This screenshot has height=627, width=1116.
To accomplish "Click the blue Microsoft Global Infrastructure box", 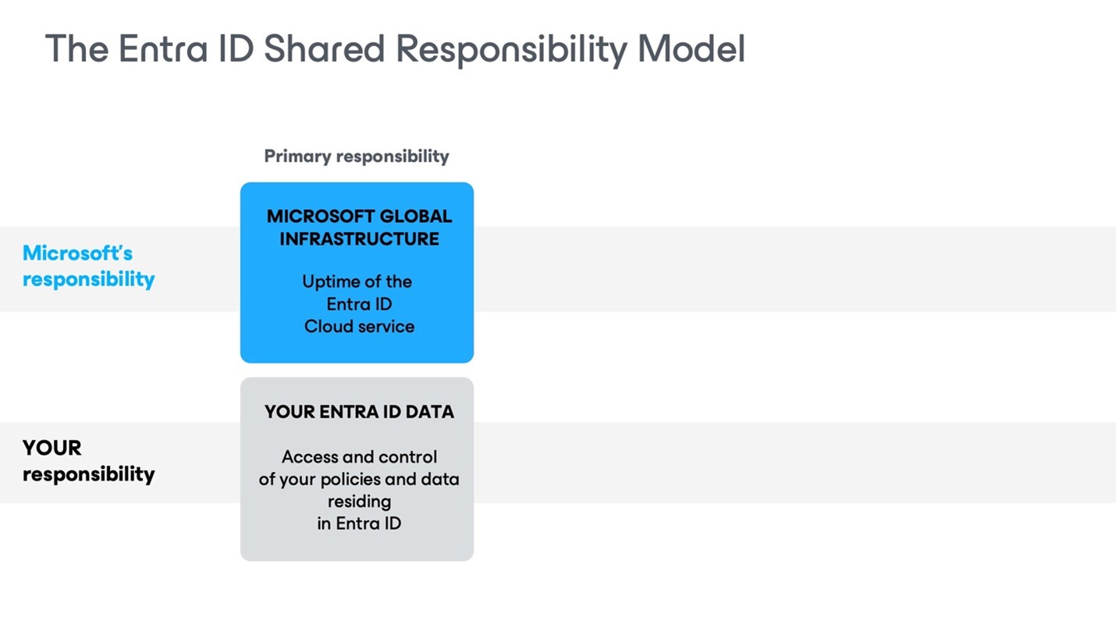I will click(x=357, y=272).
